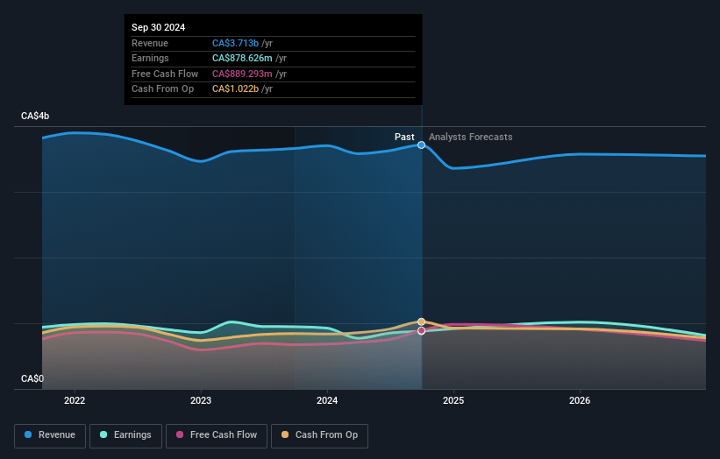
Task: Click the Earnings row label in tooltip
Action: 150,58
